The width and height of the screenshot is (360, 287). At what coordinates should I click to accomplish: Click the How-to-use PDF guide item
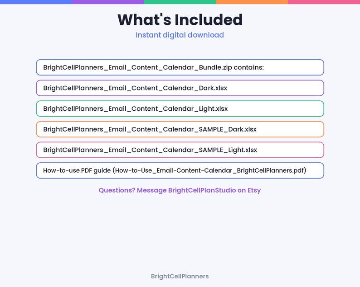click(x=180, y=170)
